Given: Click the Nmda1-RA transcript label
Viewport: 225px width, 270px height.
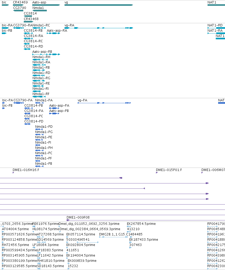Looking at the screenshot, I should [42, 62].
